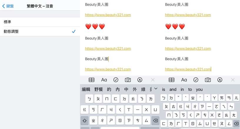The height and width of the screenshot is (129, 240).
Task: Tap ㄏ key on the middle keyboard
Action: [102, 110]
